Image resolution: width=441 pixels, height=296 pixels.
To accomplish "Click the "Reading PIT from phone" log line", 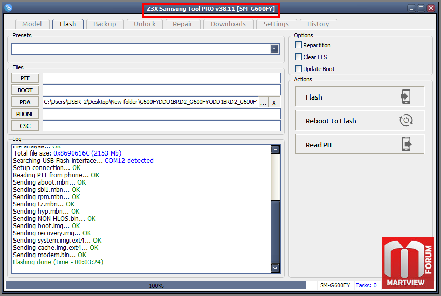I will (x=56, y=175).
